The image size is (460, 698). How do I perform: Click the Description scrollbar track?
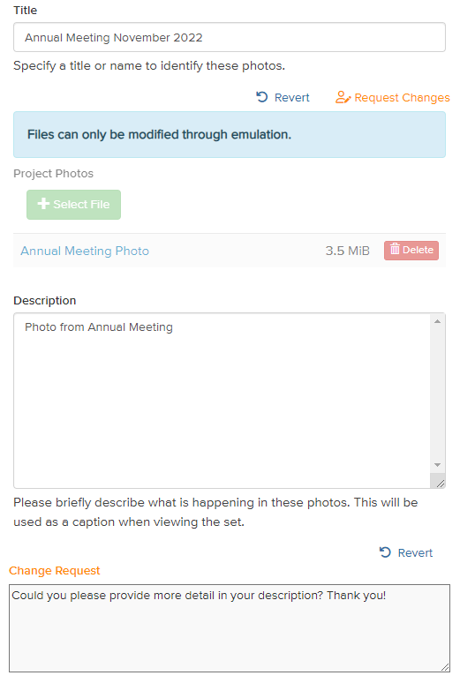coord(437,393)
